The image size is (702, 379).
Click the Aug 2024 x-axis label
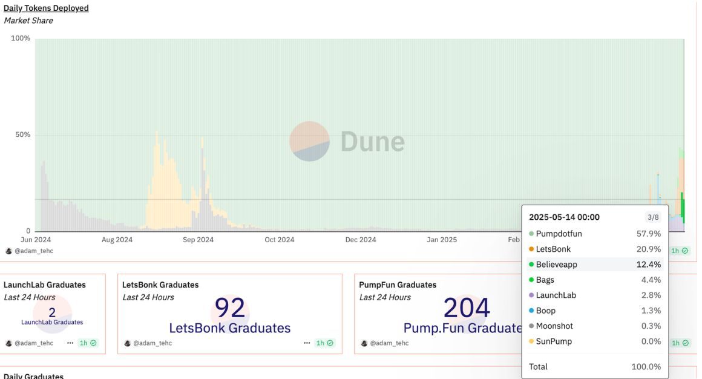117,240
